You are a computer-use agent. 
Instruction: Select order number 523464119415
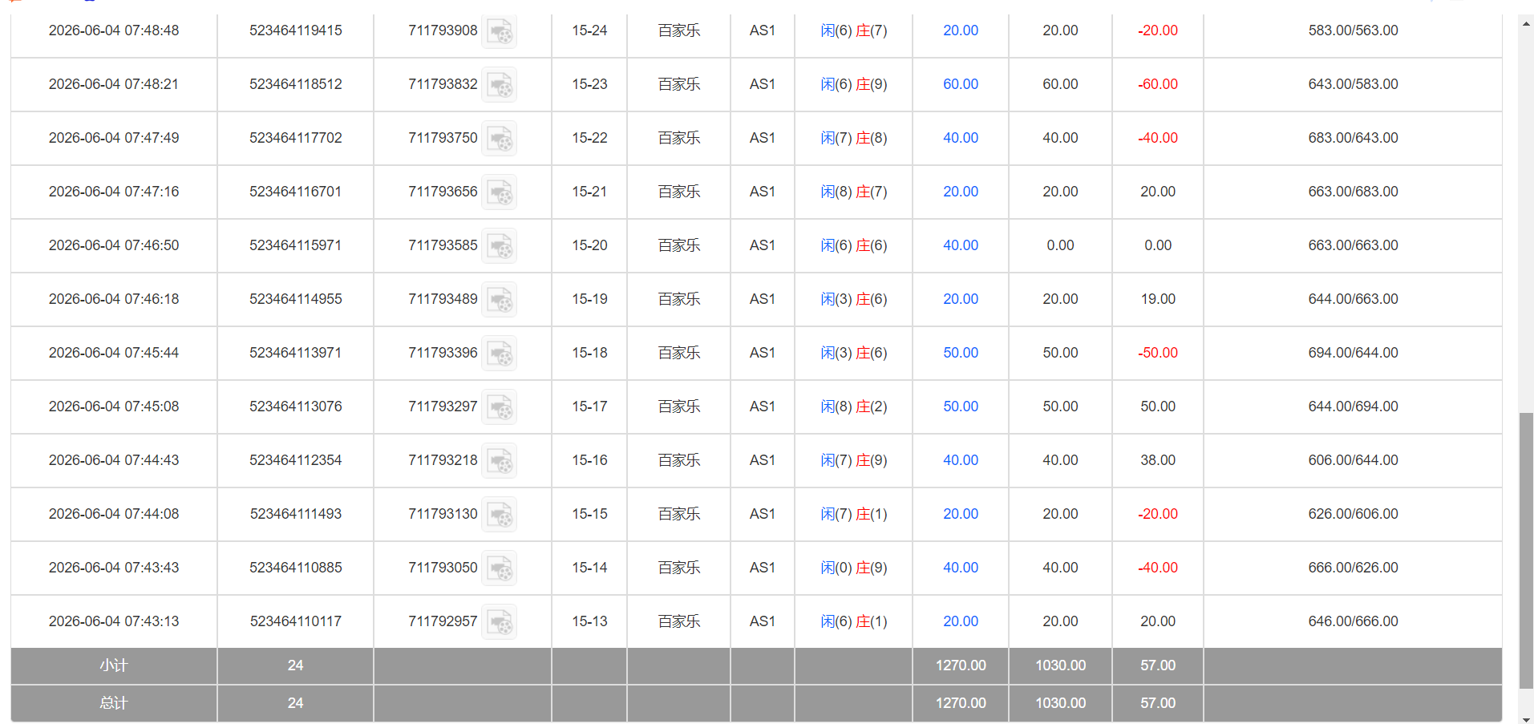(296, 30)
